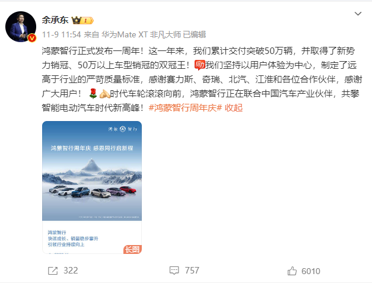
Task: Collapse the post text with 收起
Action: tap(234, 108)
